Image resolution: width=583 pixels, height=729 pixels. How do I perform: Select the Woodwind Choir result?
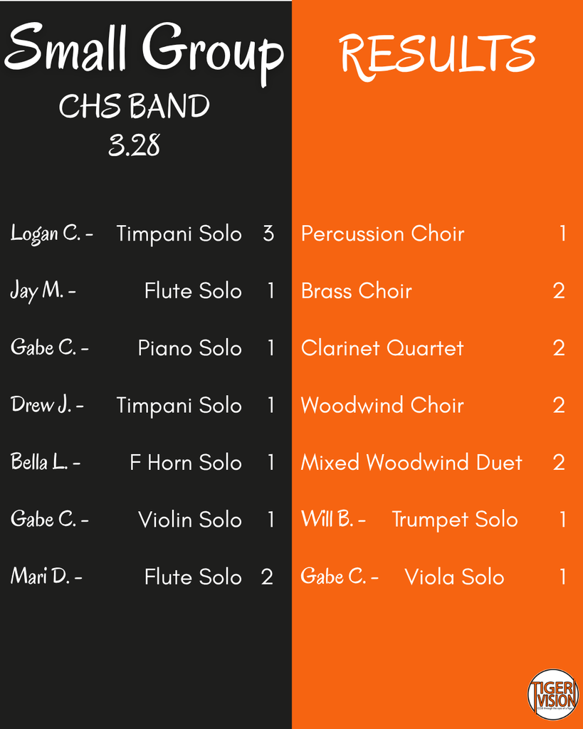(x=382, y=405)
